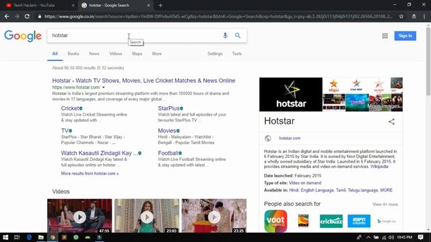Screen dimensions: 431x242
Task: Click the Tamil language link
Action: pyautogui.click(x=341, y=190)
